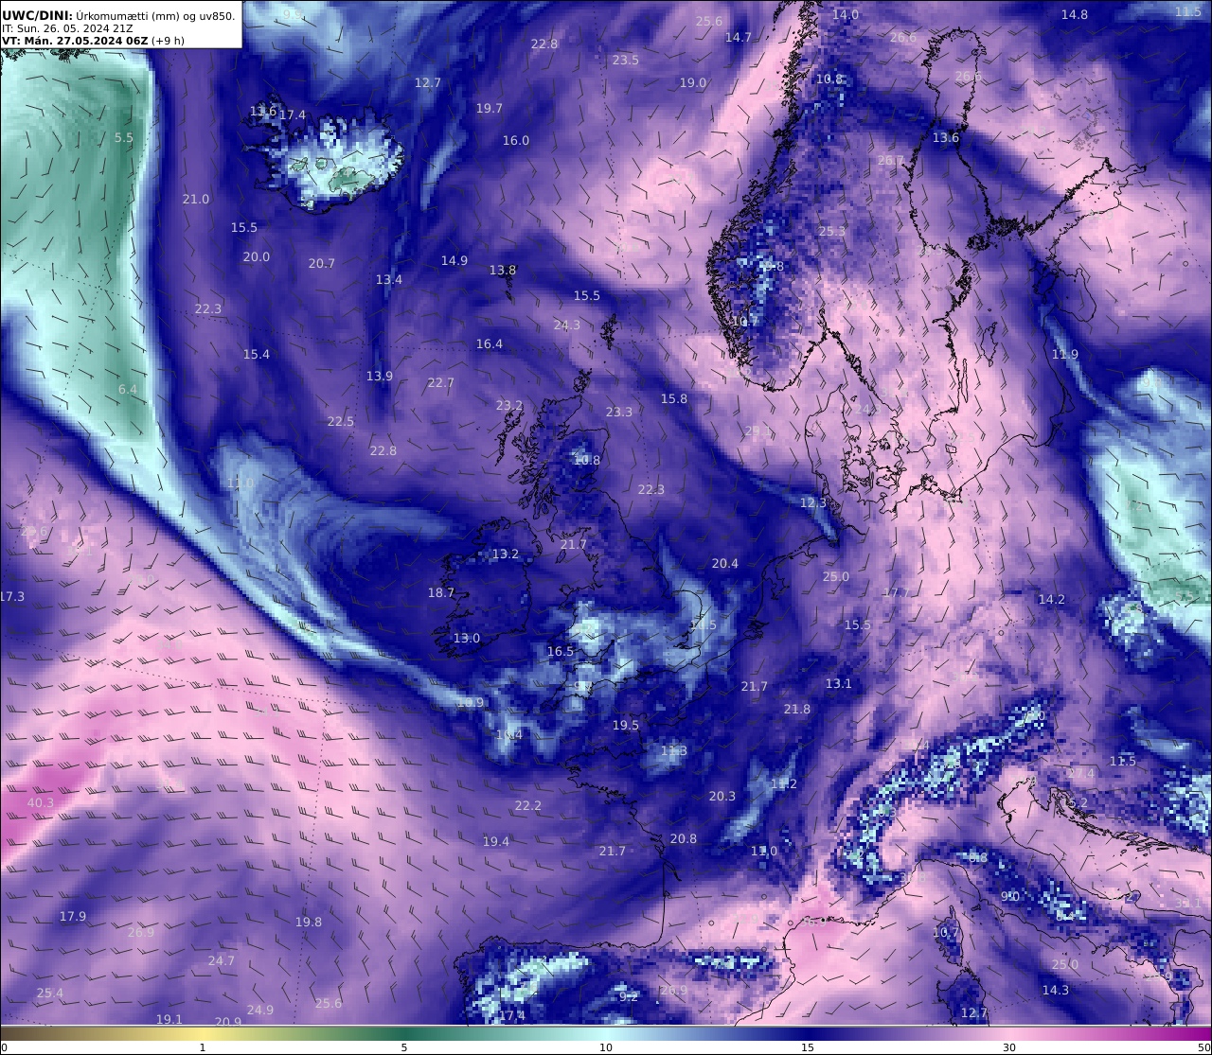The height and width of the screenshot is (1055, 1212).
Task: Click the 25.4 value on the map
Action: coord(50,993)
